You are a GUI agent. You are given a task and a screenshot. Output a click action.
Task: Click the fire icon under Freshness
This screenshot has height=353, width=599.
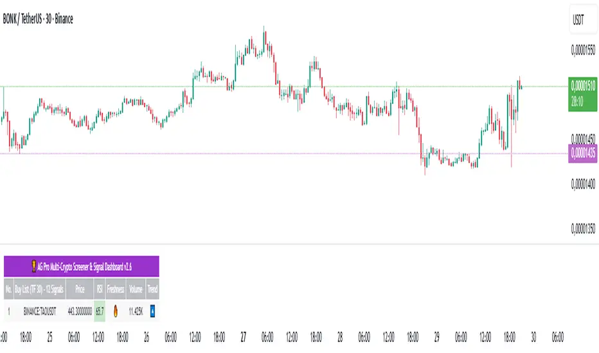click(116, 312)
